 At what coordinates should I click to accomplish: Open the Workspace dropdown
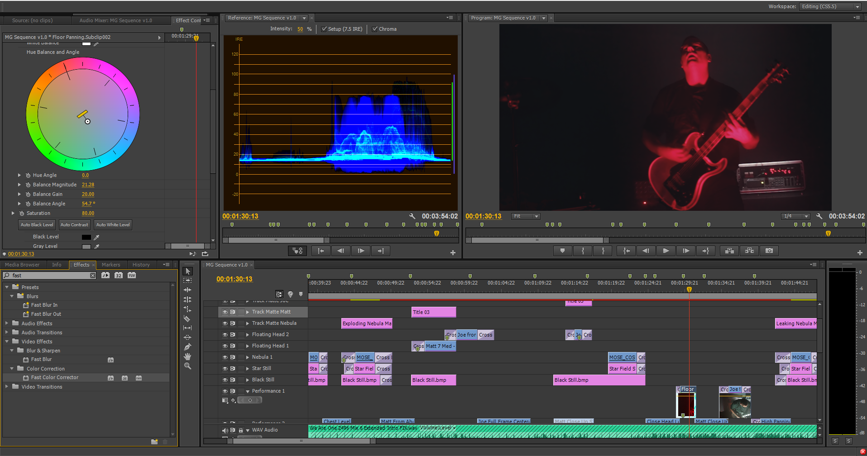coord(831,6)
